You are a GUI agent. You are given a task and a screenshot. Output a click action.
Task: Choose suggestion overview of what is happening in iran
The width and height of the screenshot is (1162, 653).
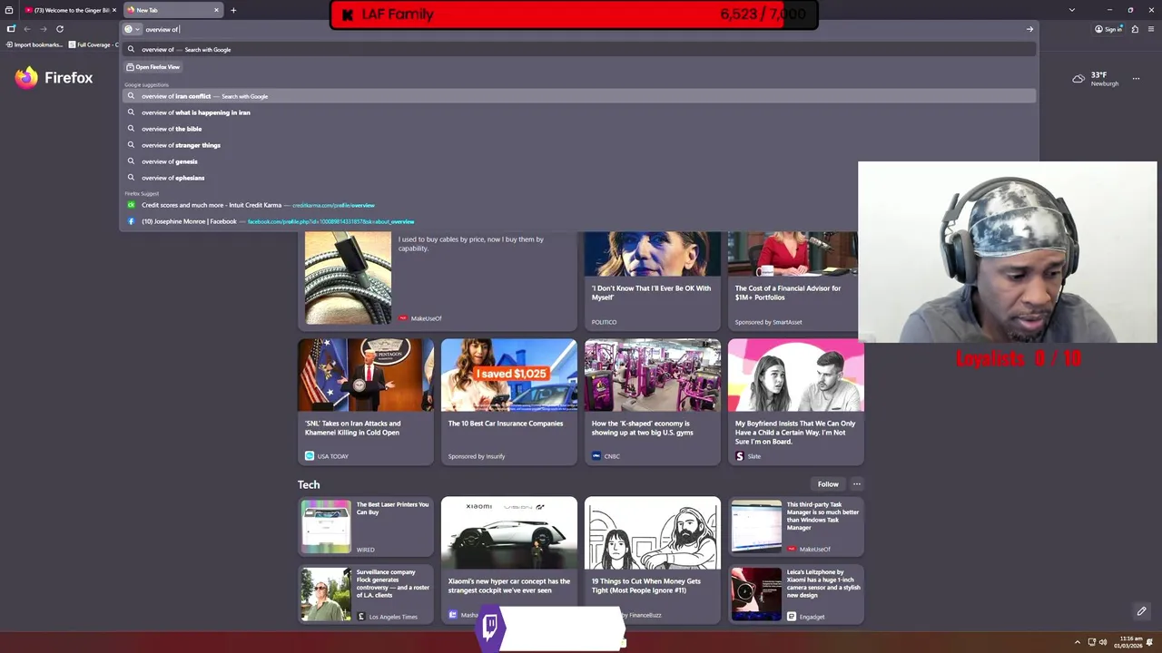579,112
